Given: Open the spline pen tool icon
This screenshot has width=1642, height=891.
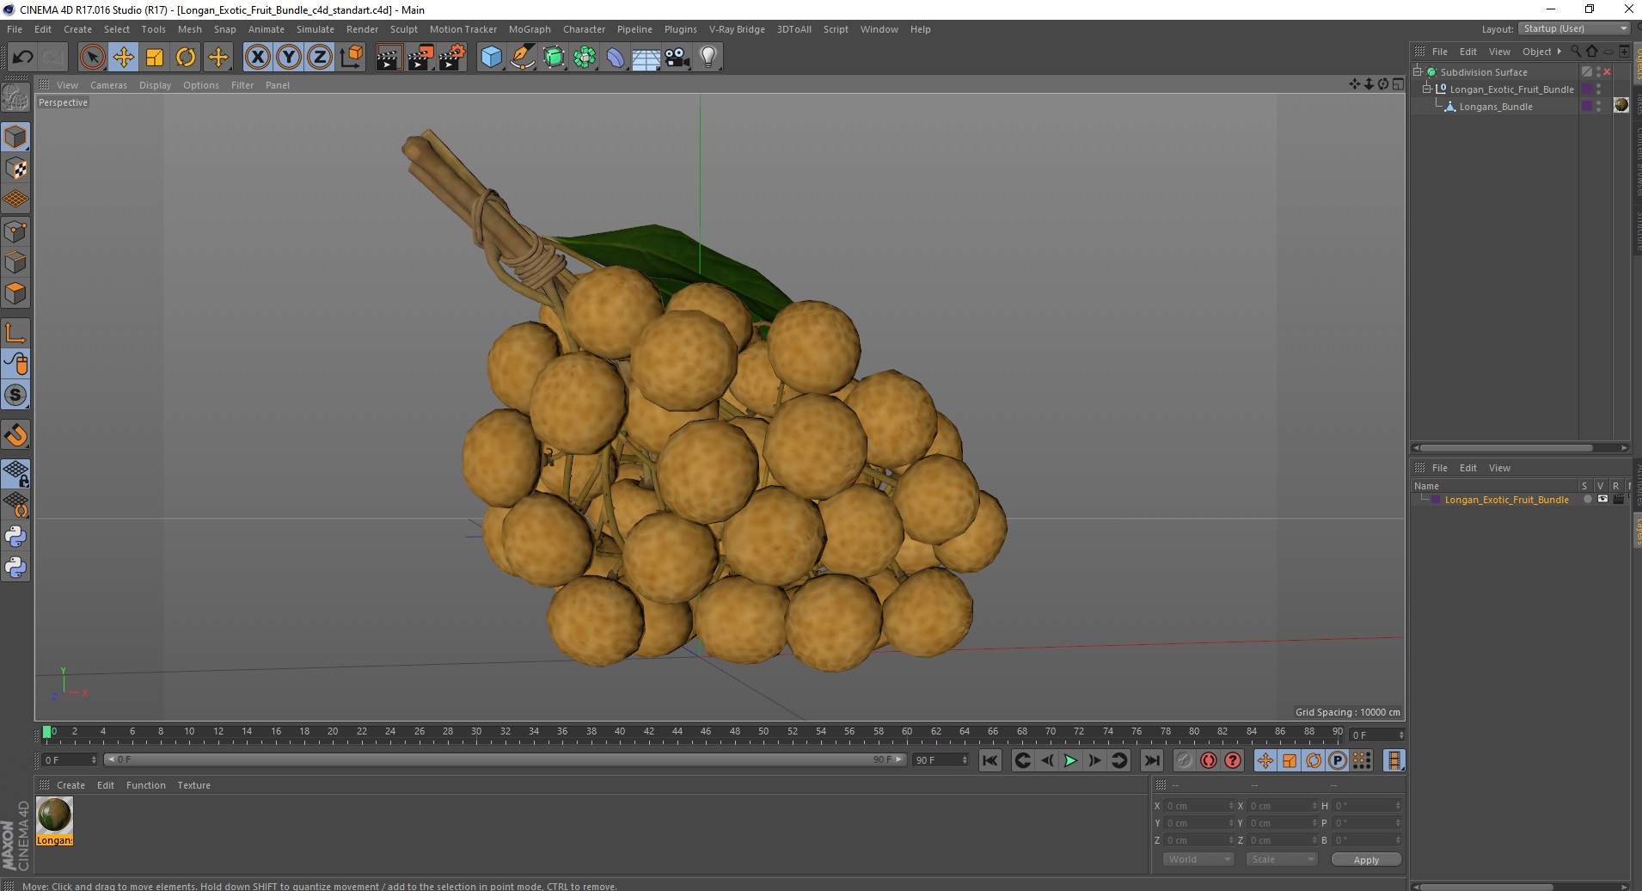Looking at the screenshot, I should [523, 57].
